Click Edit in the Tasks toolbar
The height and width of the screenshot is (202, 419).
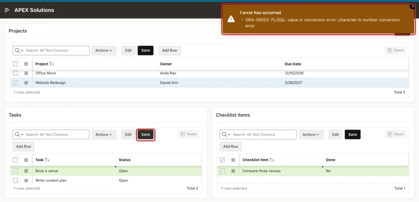click(128, 135)
